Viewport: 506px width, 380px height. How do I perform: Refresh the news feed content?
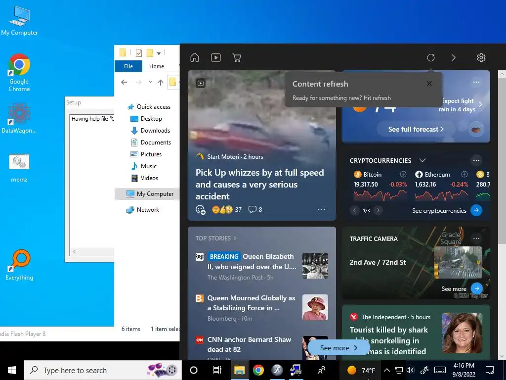(431, 57)
